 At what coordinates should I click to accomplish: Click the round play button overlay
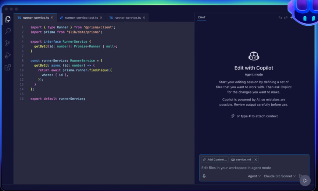(305, 180)
